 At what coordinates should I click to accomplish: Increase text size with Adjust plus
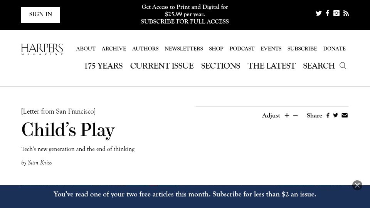[x=287, y=115]
